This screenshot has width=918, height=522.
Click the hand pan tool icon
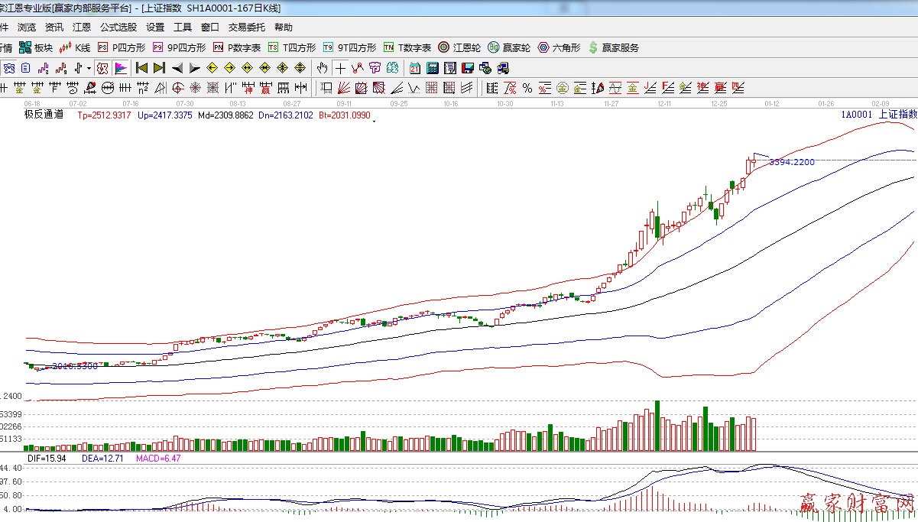[323, 67]
